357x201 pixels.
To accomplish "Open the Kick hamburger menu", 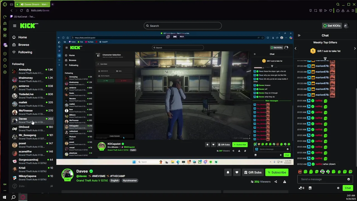I will (15, 26).
